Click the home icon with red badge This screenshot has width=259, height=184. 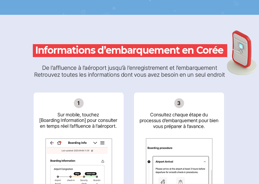click(x=59, y=143)
